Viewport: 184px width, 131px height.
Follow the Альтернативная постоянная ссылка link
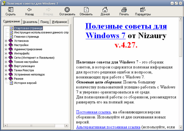(108, 127)
